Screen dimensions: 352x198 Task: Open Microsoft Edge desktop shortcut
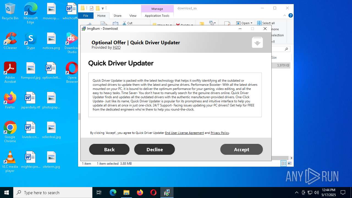(31, 13)
